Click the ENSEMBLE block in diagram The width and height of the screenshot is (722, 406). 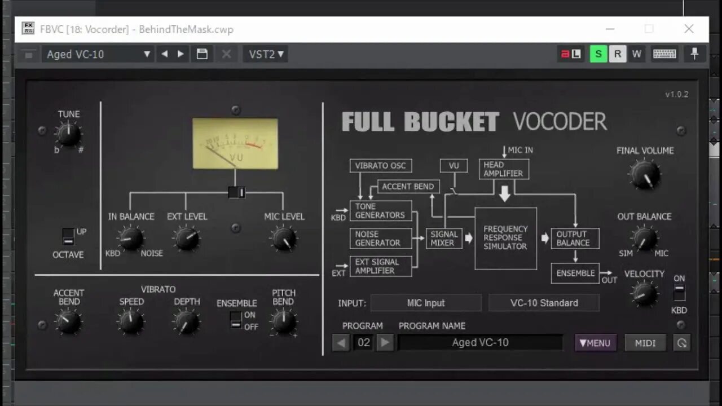pos(575,273)
